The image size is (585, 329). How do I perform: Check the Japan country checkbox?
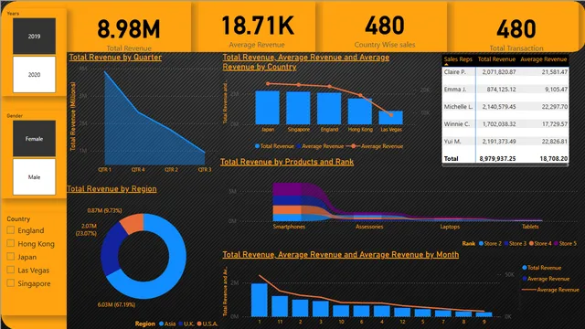[11, 257]
